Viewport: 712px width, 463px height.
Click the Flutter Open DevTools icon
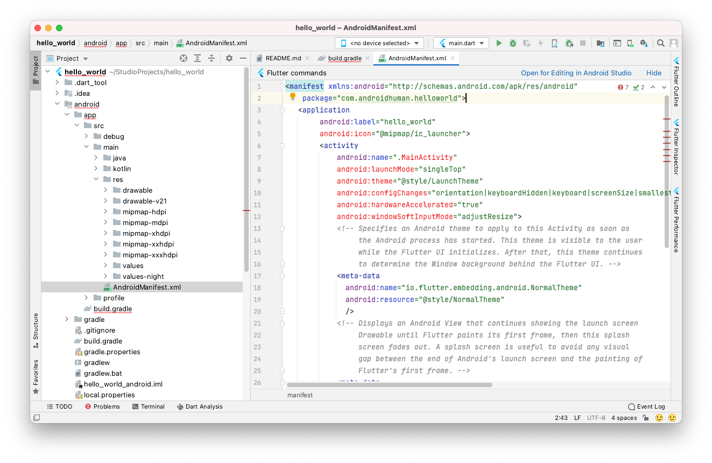[x=555, y=43]
